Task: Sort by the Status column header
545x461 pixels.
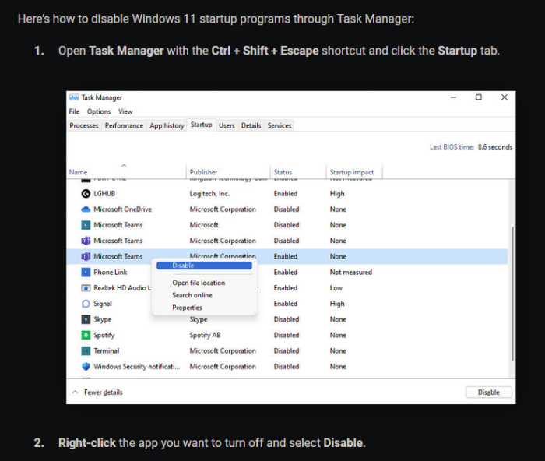Action: click(283, 172)
